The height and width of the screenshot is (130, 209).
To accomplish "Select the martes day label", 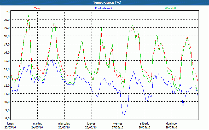I will click(x=37, y=123).
